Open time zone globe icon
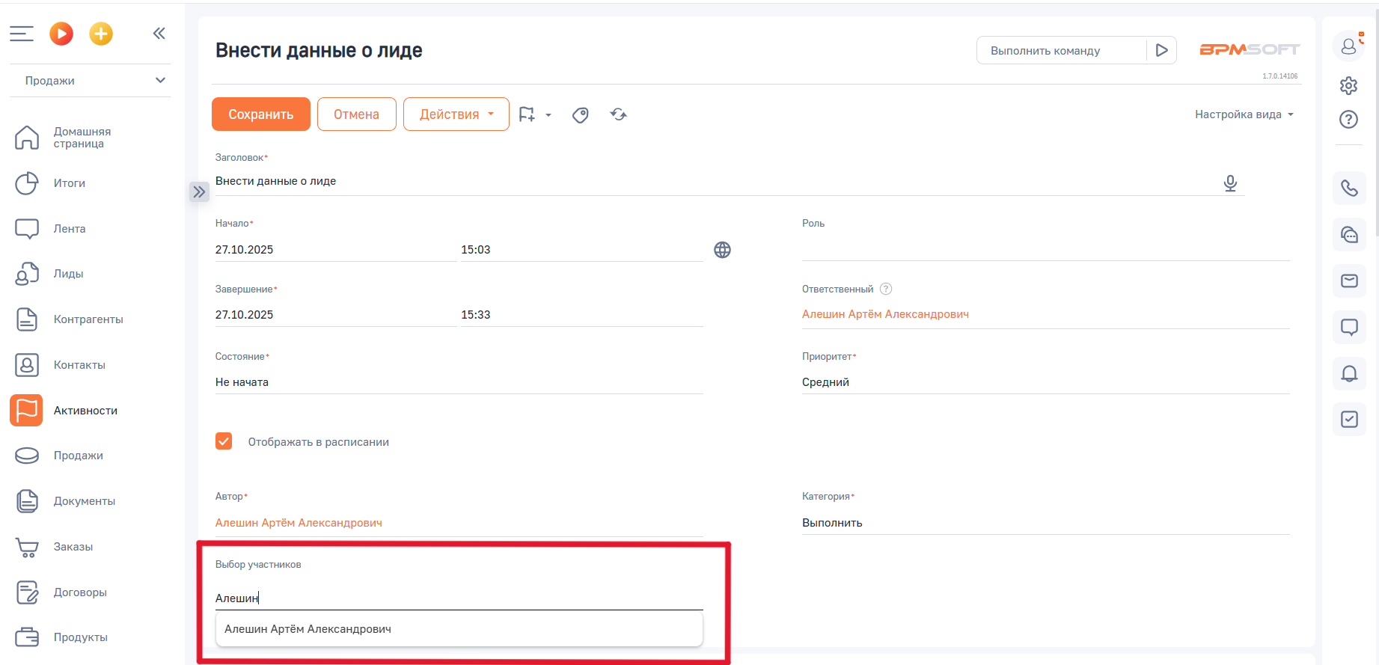This screenshot has width=1379, height=665. pyautogui.click(x=722, y=250)
